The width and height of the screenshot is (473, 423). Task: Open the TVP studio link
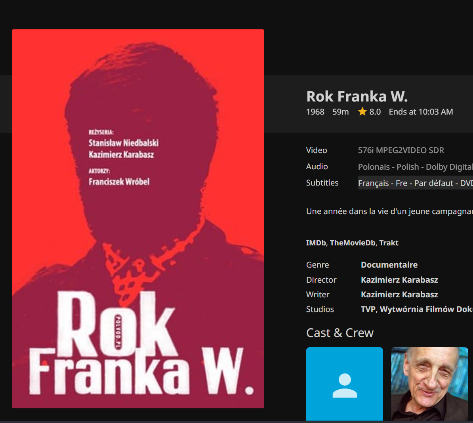click(368, 309)
